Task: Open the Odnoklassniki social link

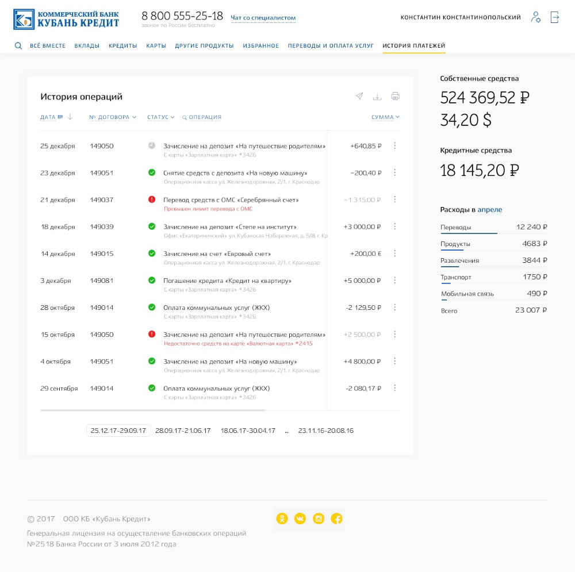Action: [x=282, y=519]
